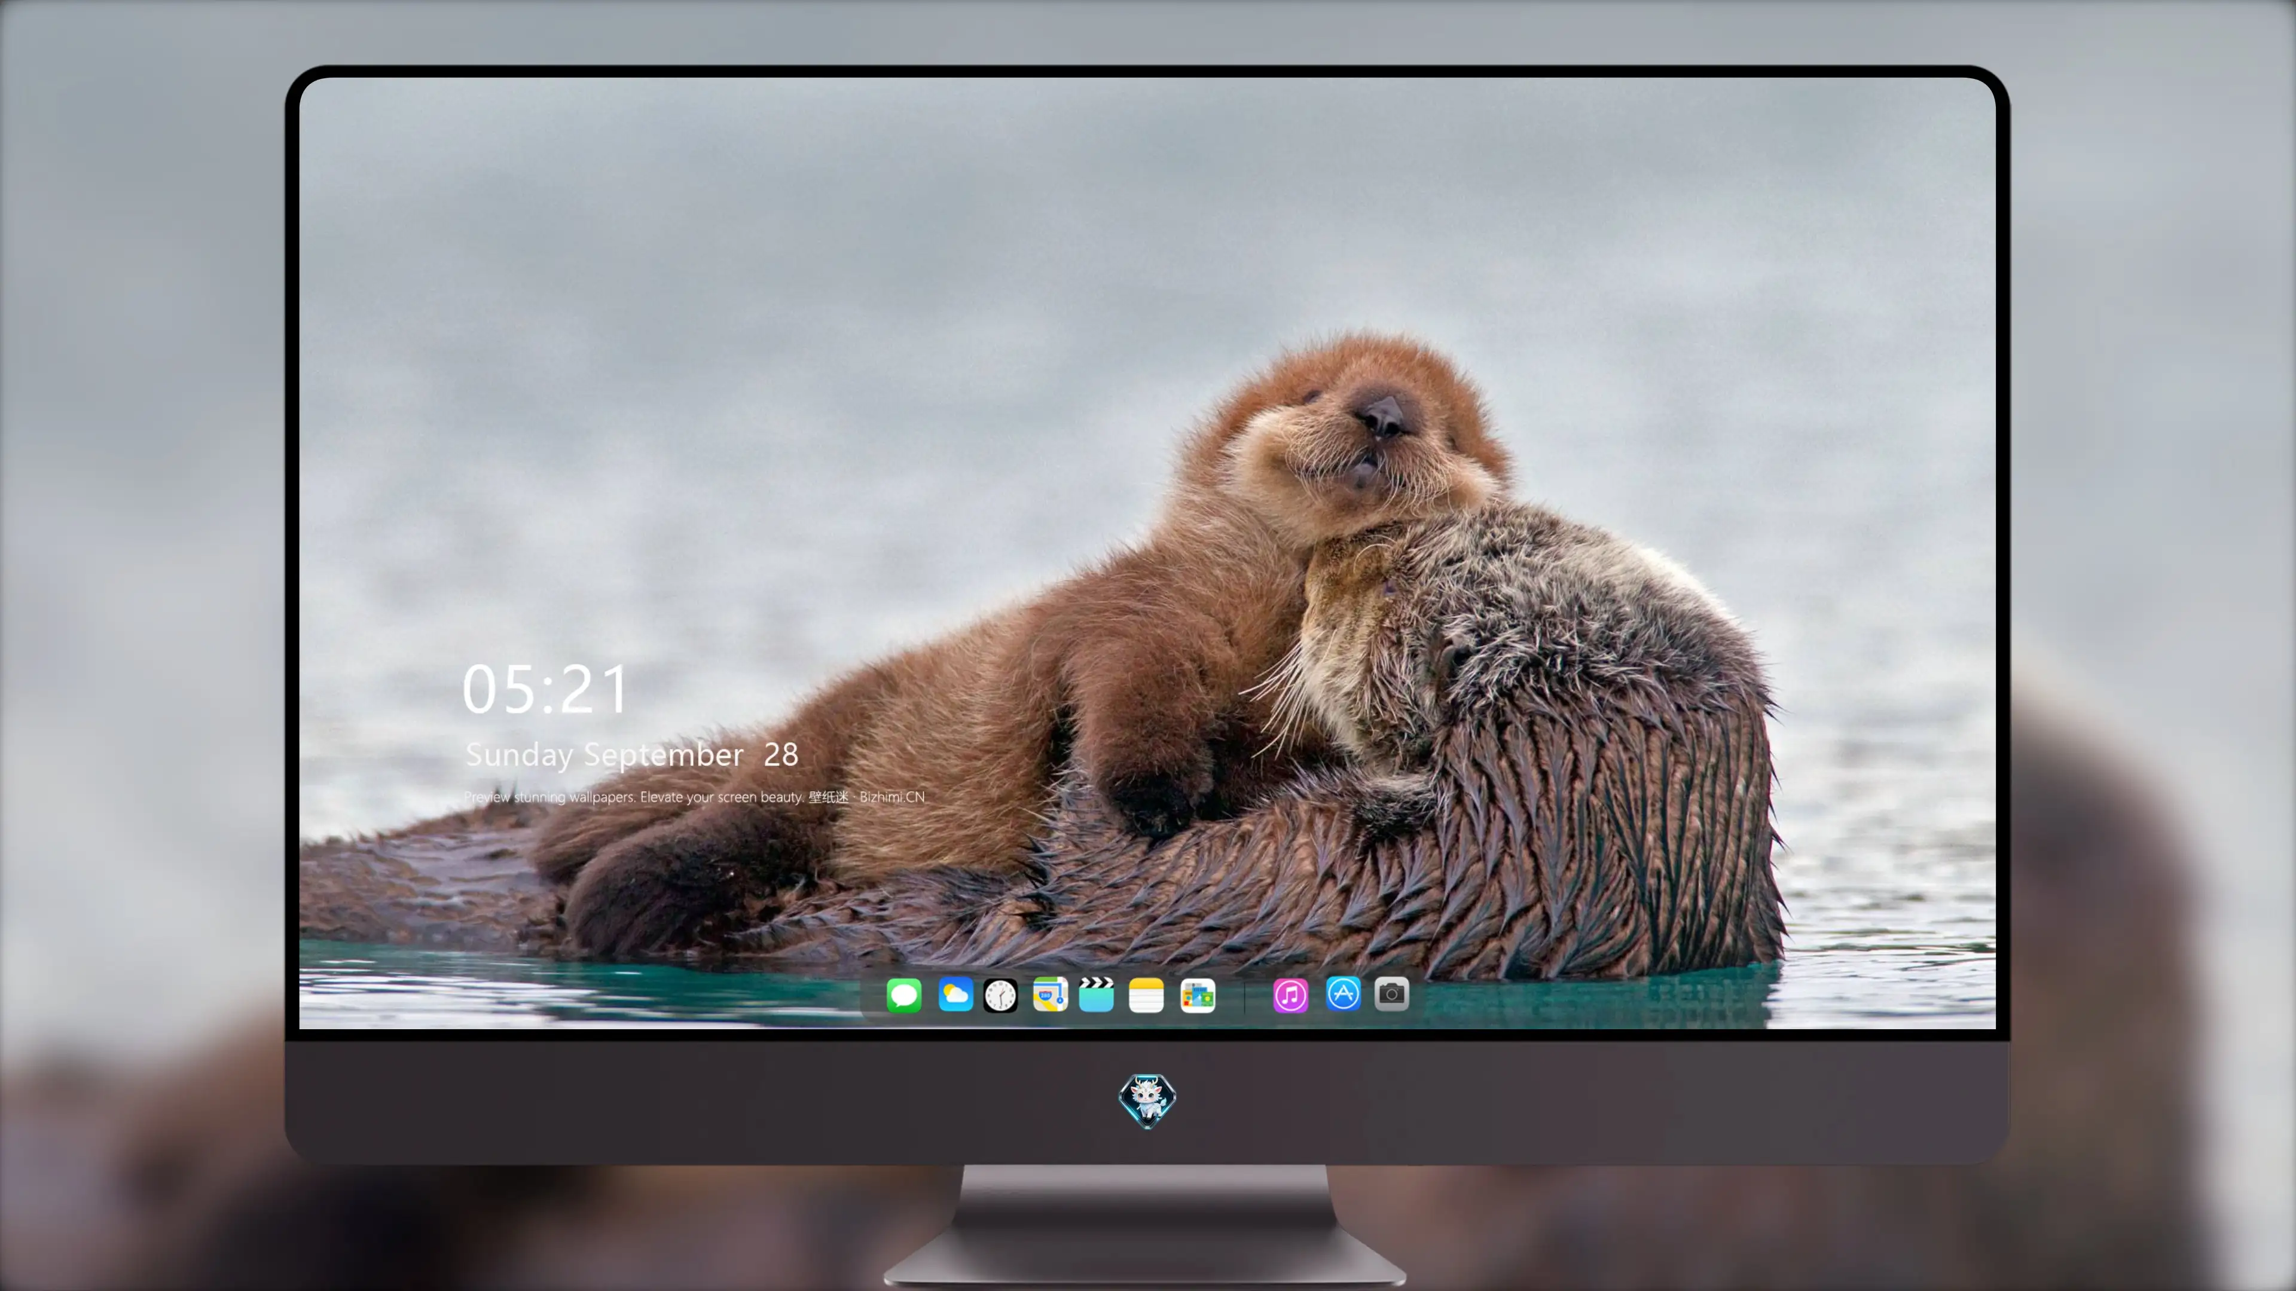The image size is (2296, 1291).
Task: Open the green Messages app in the dock
Action: pos(904,995)
